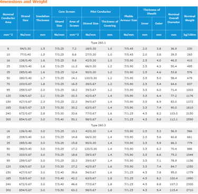This screenshot has width=198, height=194.
Task: Click the overall diameter value '39.5'
Action: pyautogui.click(x=174, y=55)
